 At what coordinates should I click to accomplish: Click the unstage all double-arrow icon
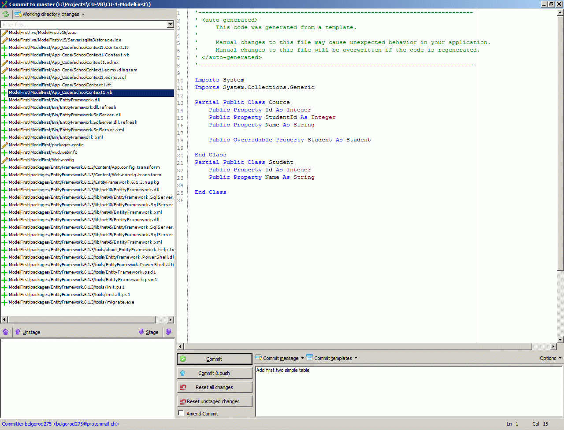click(x=6, y=332)
